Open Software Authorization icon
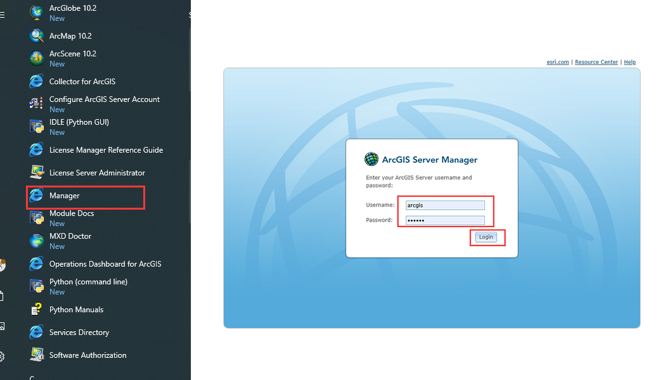This screenshot has width=660, height=380. tap(37, 355)
